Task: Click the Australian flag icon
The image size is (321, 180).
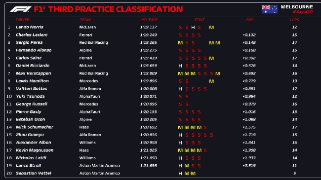Action: pyautogui.click(x=270, y=9)
